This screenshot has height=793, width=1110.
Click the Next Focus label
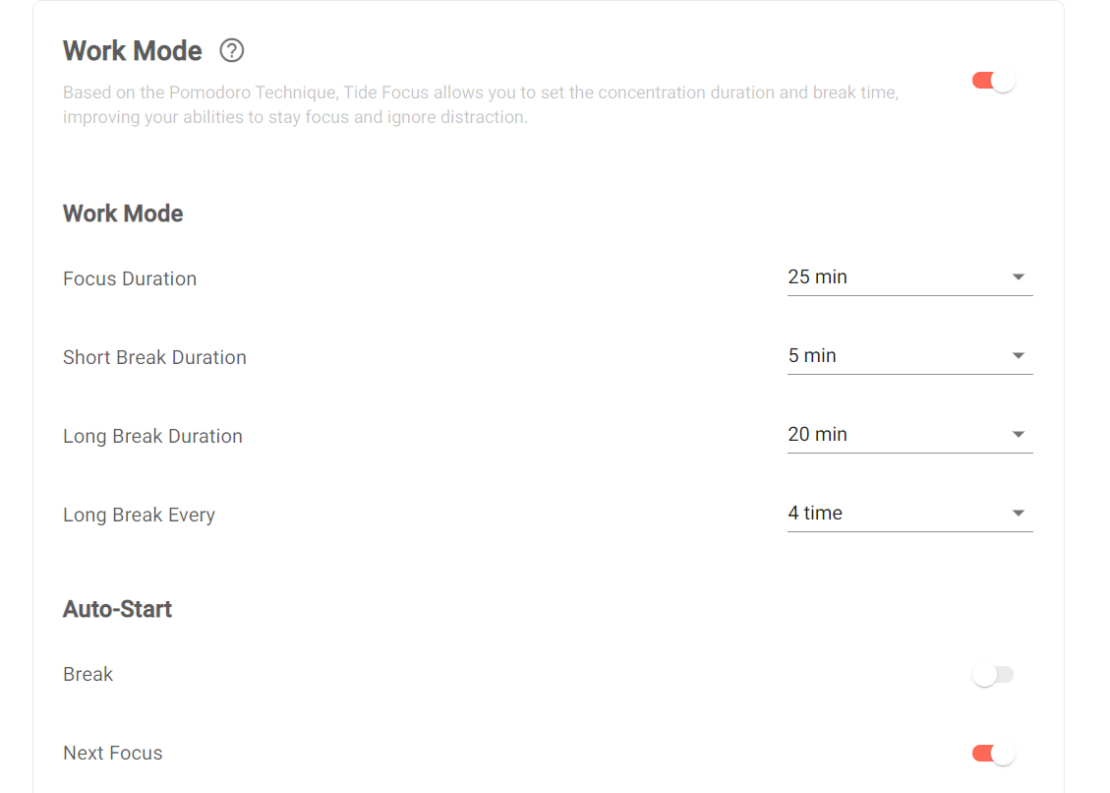pyautogui.click(x=113, y=754)
